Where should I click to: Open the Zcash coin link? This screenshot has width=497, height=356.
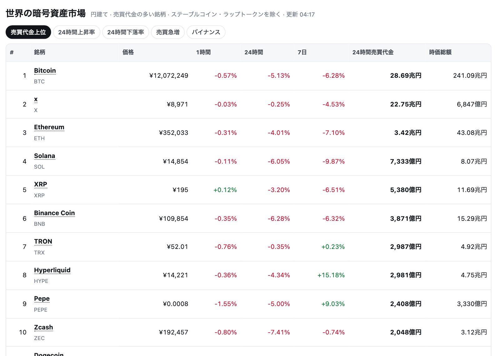[43, 327]
